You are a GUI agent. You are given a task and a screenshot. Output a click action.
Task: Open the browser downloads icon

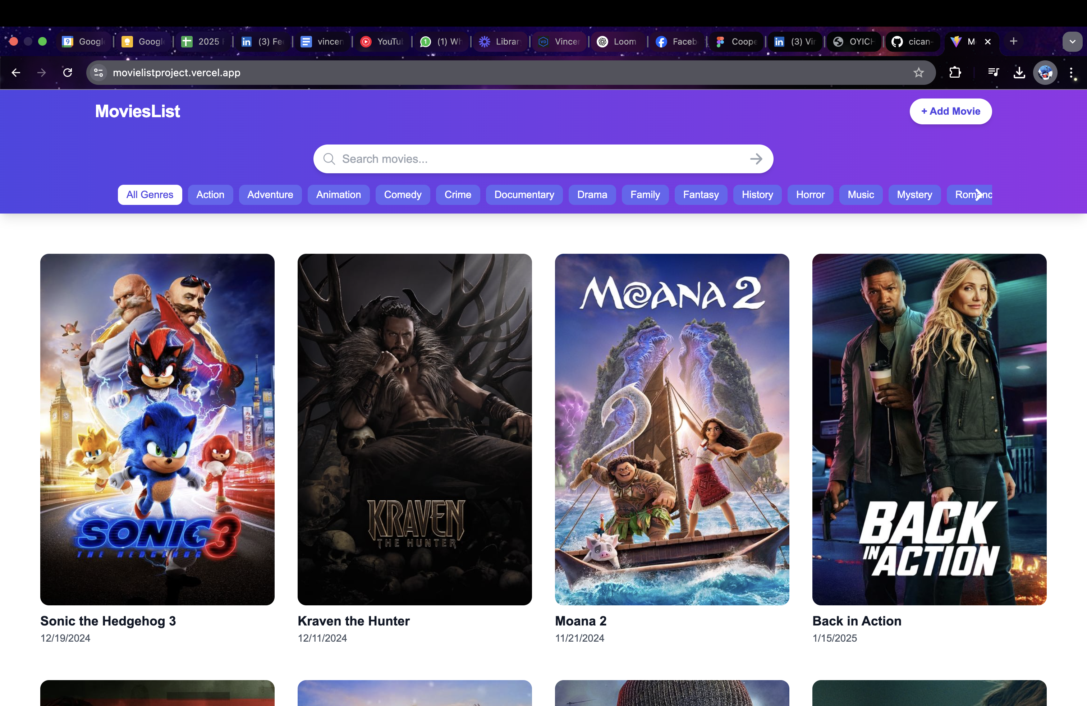[x=1019, y=73]
